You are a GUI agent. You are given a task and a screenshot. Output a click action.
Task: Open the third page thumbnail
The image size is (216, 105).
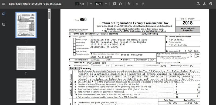pyautogui.click(x=26, y=90)
